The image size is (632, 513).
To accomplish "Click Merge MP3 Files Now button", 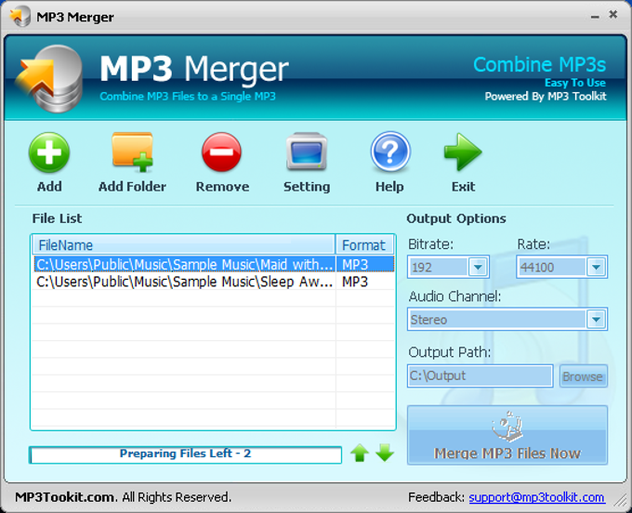I will (x=507, y=435).
